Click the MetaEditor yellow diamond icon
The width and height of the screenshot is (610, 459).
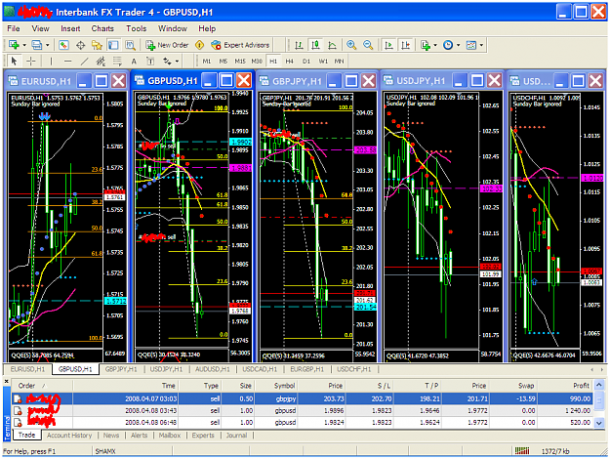[199, 45]
